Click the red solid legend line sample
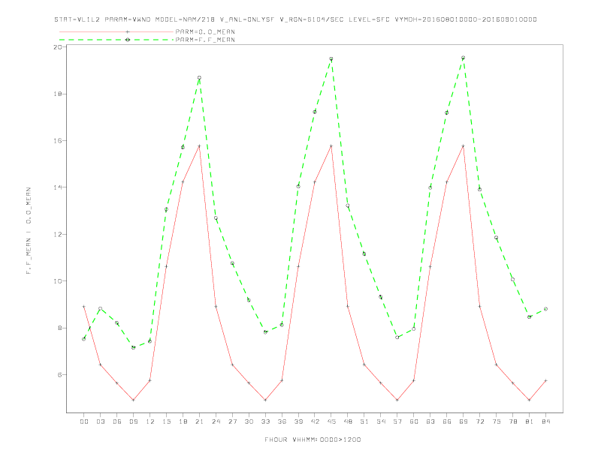The height and width of the screenshot is (459, 595). pyautogui.click(x=116, y=31)
